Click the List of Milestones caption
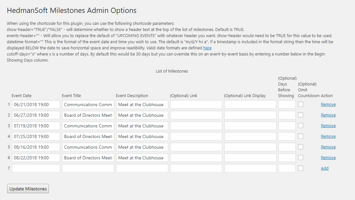 click(172, 71)
